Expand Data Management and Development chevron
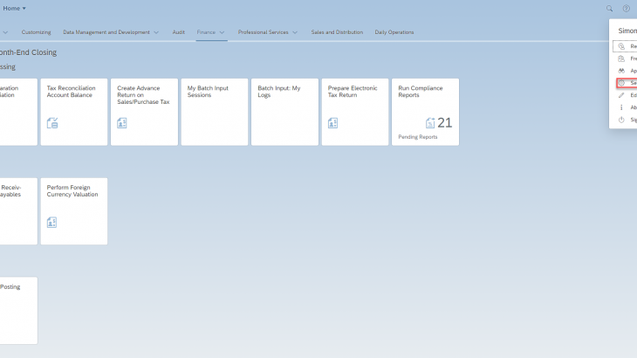This screenshot has width=637, height=358. (x=156, y=32)
